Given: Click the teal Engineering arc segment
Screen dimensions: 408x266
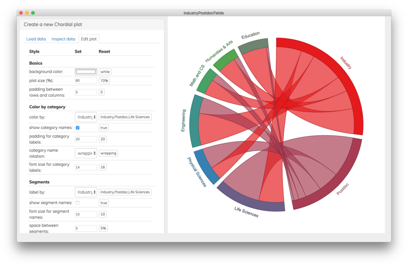Looking at the screenshot, I should pyautogui.click(x=195, y=121).
